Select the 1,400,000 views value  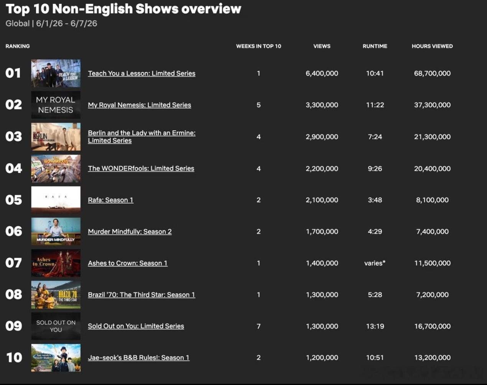pyautogui.click(x=322, y=263)
